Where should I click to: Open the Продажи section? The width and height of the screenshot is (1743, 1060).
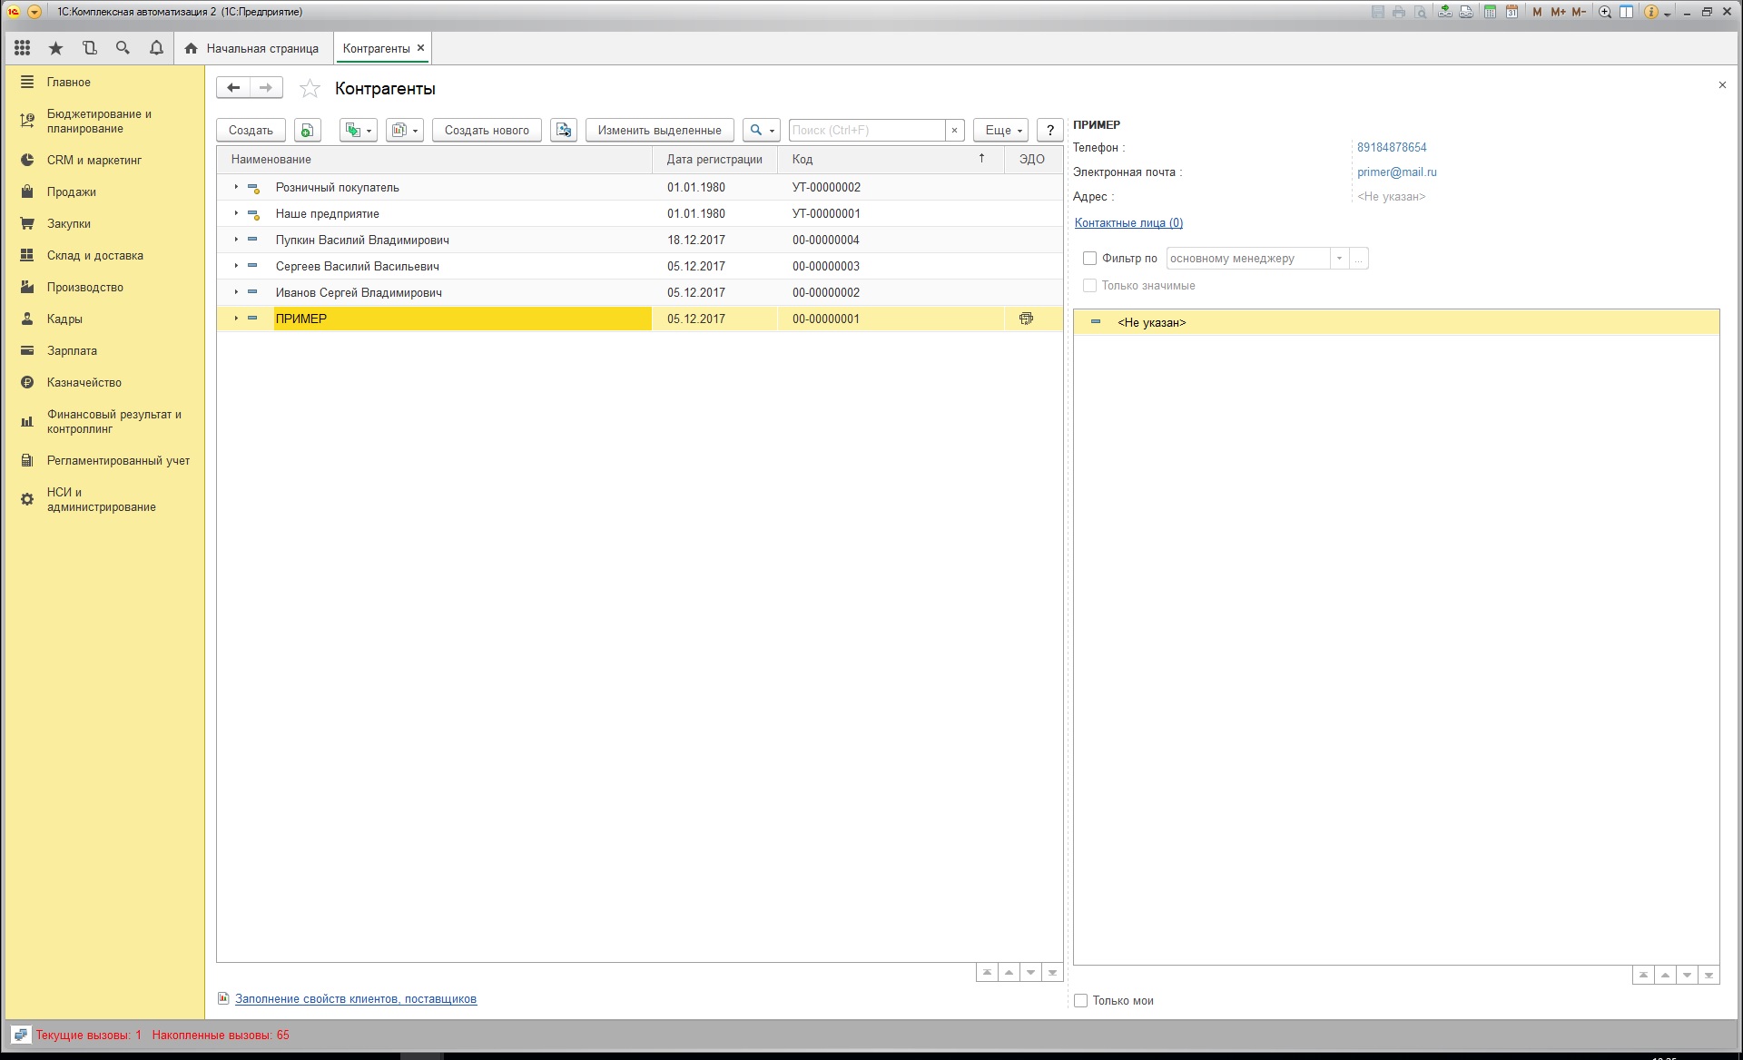[72, 191]
